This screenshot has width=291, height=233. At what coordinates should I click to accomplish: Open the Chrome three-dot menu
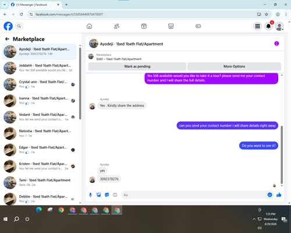pos(286,15)
